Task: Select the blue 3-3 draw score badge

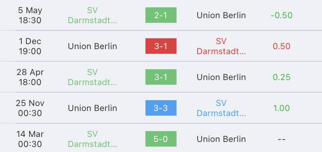Action: coord(161,108)
